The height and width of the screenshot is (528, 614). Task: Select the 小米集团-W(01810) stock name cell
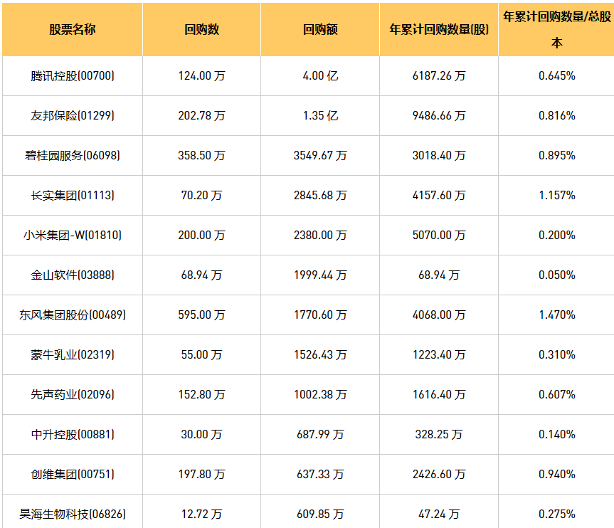73,236
